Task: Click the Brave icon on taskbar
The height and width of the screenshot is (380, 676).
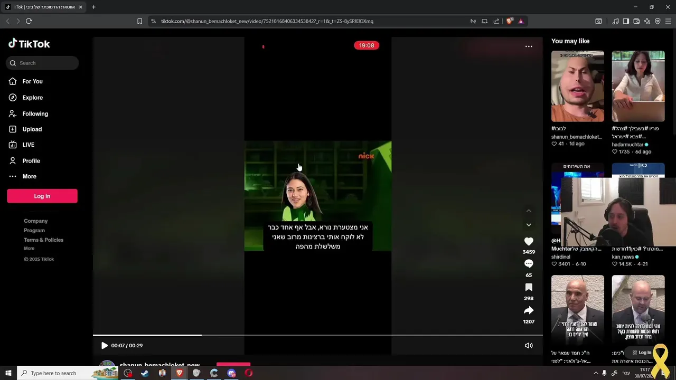Action: coord(180,373)
